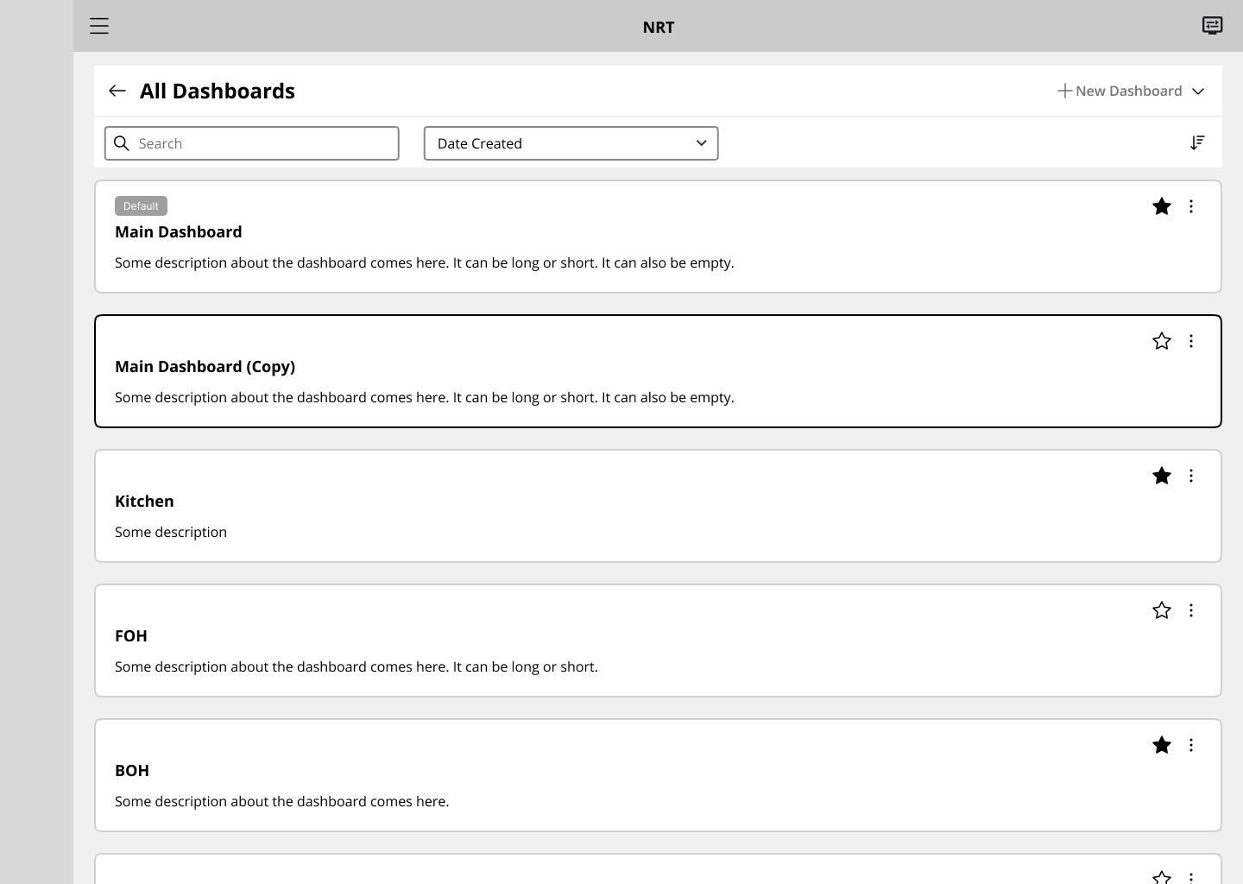Select the FOH dashboard title

131,636
